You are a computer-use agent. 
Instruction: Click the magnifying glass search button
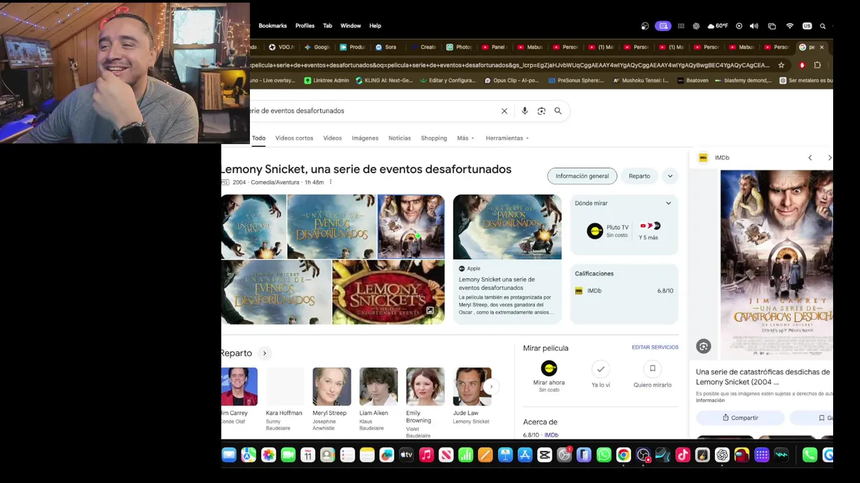(558, 111)
